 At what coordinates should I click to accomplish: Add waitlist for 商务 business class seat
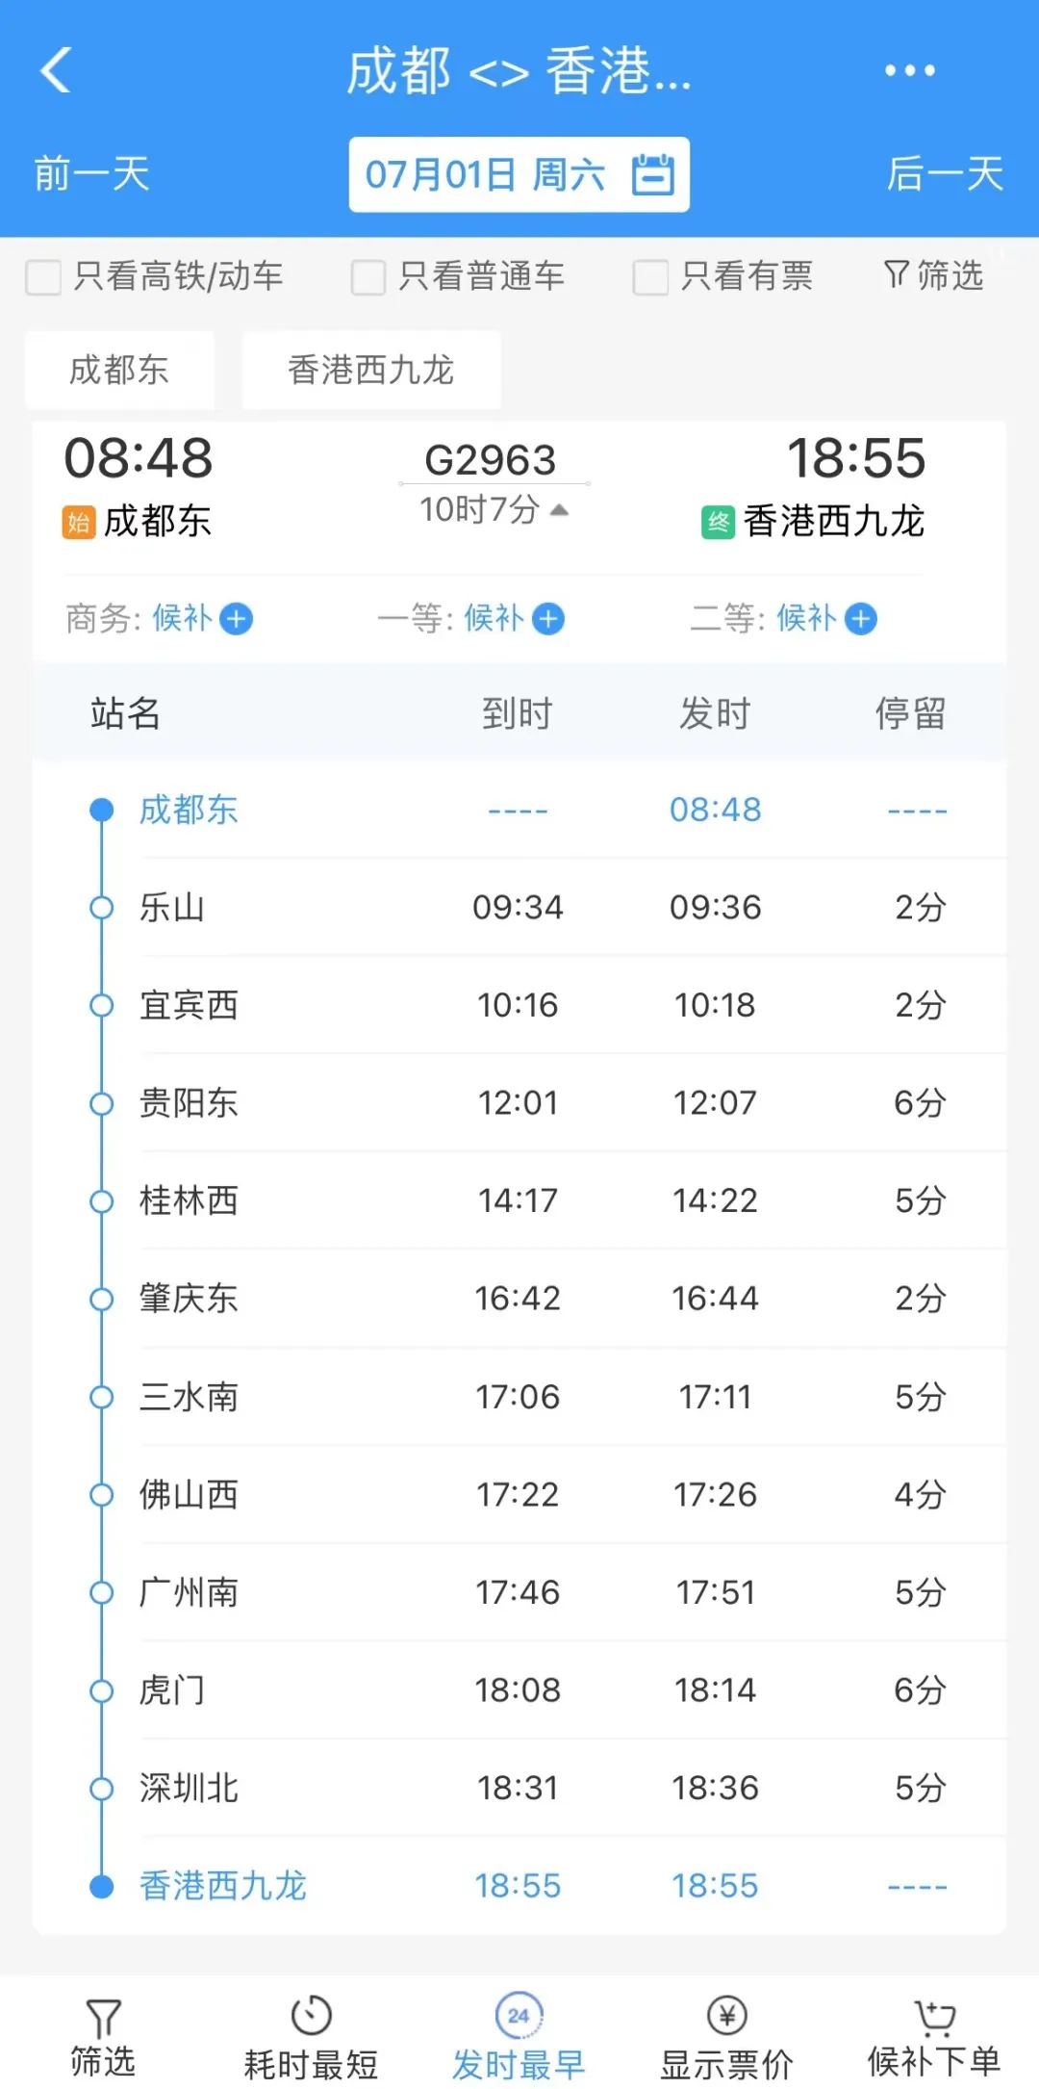[x=237, y=619]
